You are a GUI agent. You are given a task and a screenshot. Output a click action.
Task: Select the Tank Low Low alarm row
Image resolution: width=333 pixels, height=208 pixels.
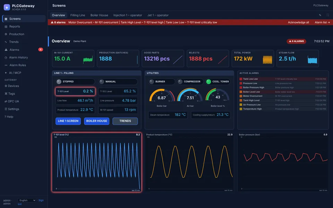(283, 79)
